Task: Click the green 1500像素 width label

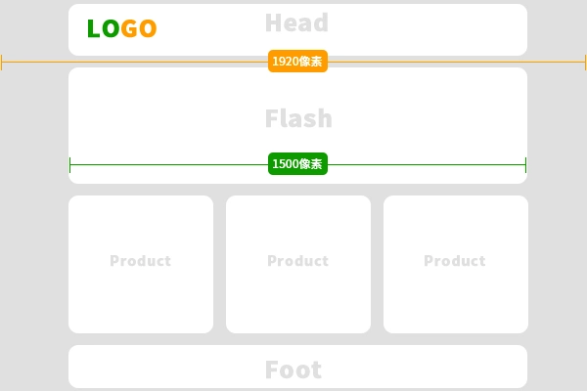Action: pos(297,164)
